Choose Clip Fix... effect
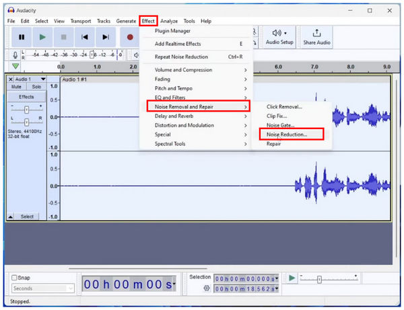 pyautogui.click(x=292, y=116)
